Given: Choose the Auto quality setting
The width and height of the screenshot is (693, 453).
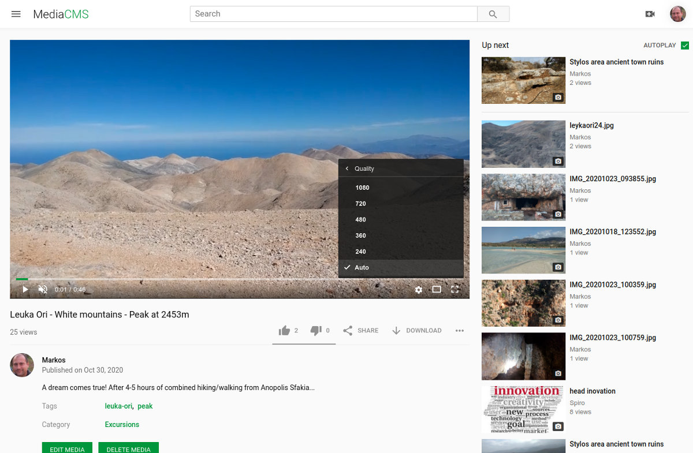Looking at the screenshot, I should pyautogui.click(x=362, y=268).
